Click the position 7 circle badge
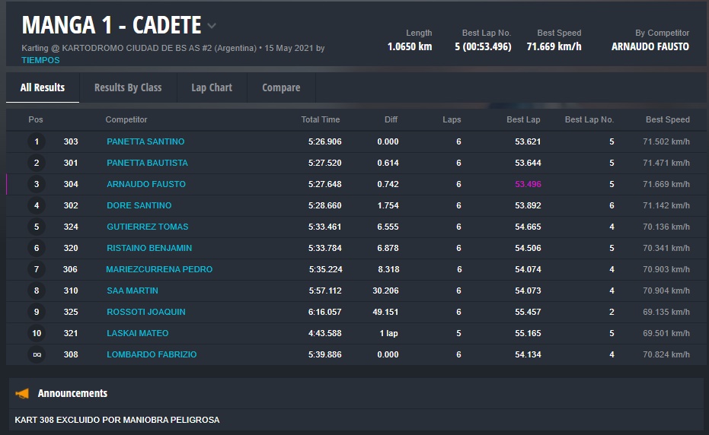This screenshot has height=435, width=709. click(x=36, y=269)
